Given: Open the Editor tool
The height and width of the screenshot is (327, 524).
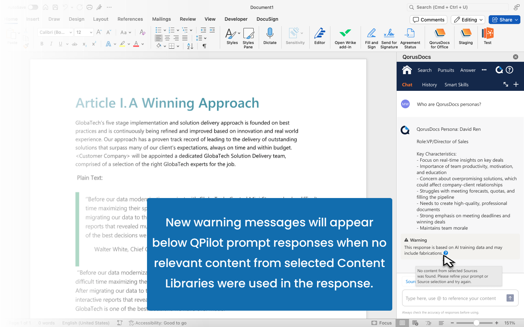Looking at the screenshot, I should click(319, 37).
